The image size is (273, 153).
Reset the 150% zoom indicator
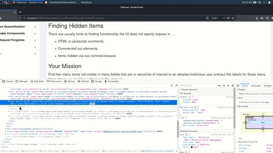[214, 18]
